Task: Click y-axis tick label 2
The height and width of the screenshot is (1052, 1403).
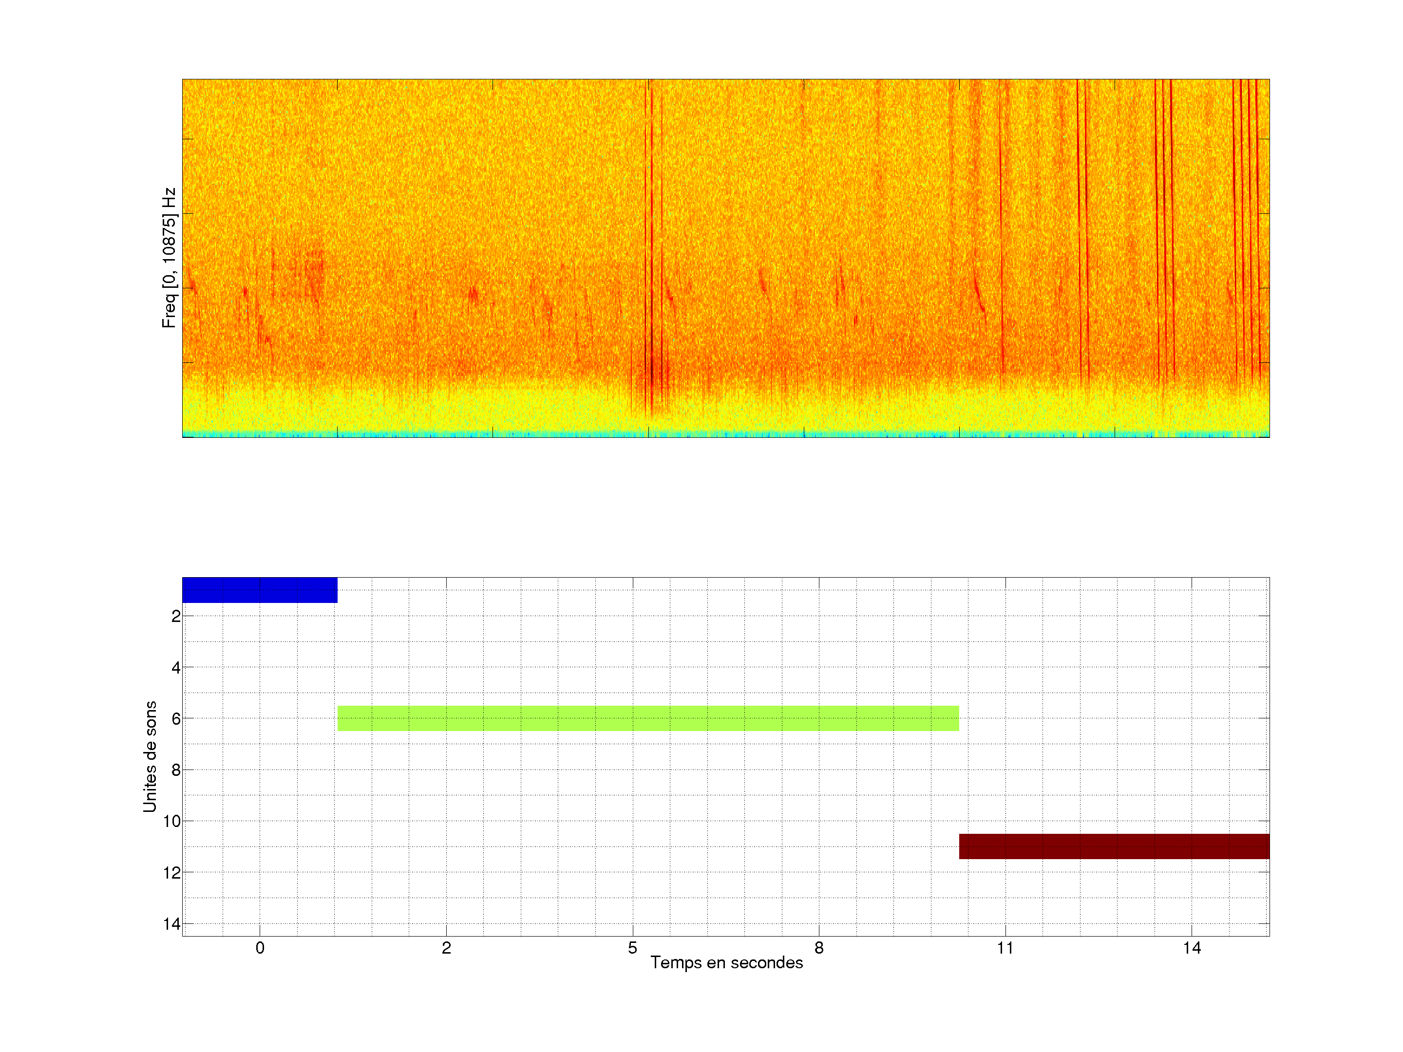Action: pyautogui.click(x=176, y=617)
